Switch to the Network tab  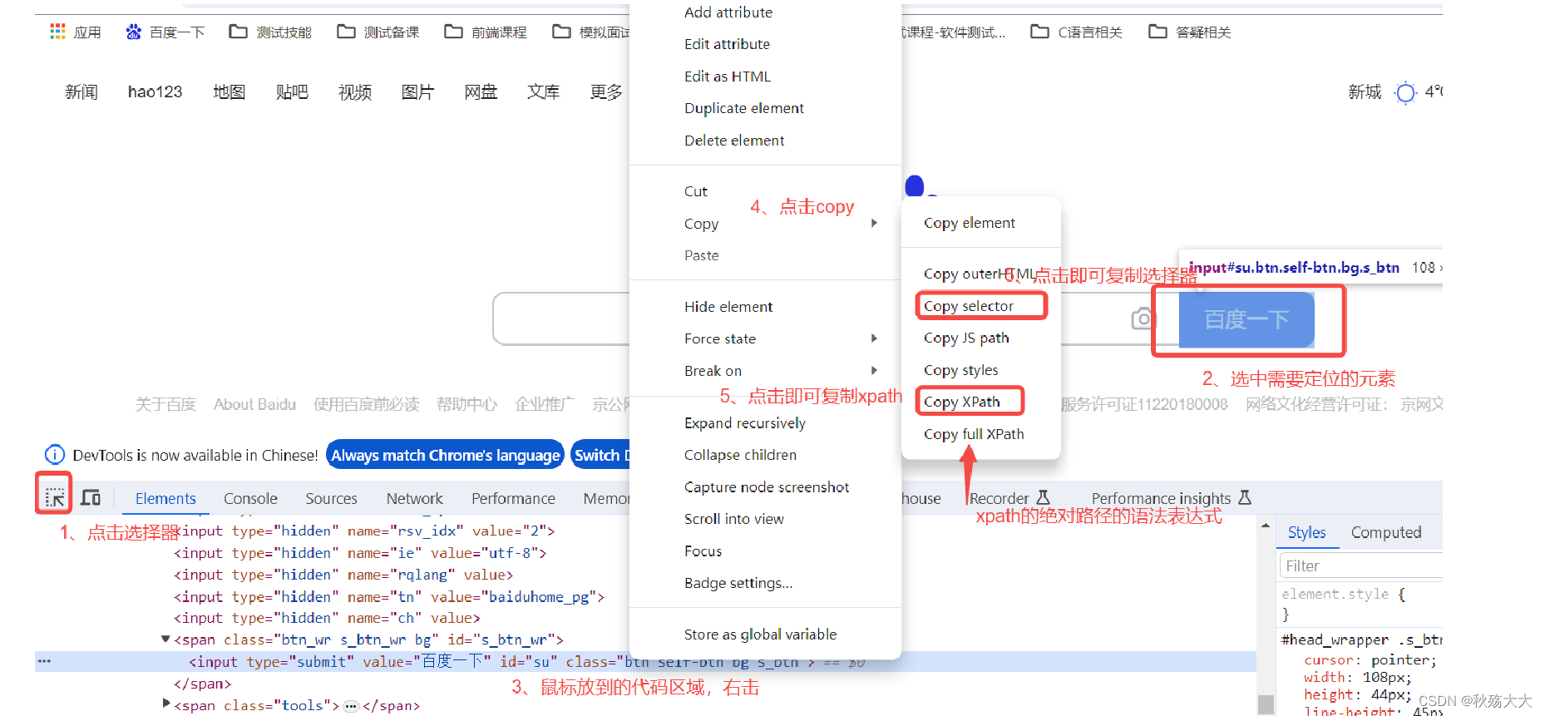pyautogui.click(x=414, y=498)
